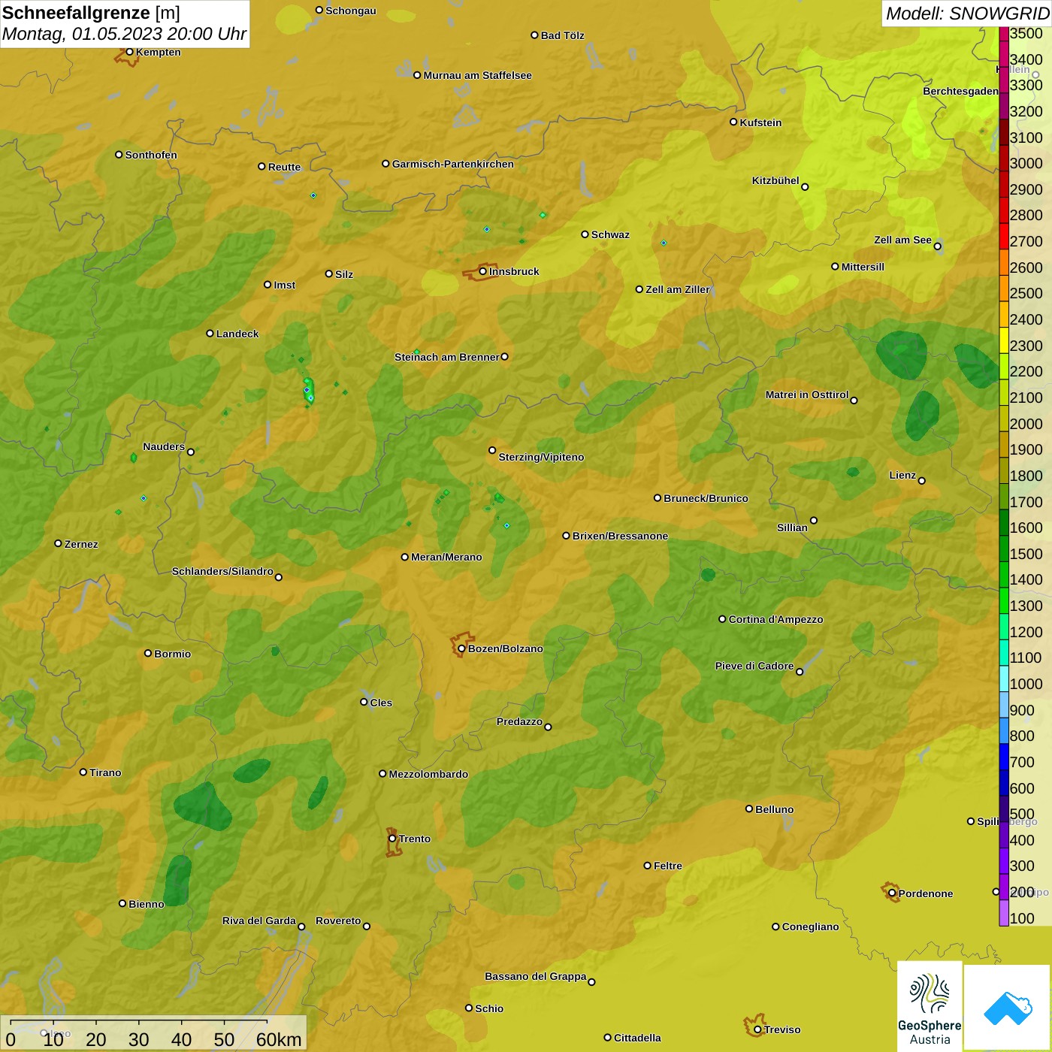Click the Bormio location dot

[x=148, y=653]
